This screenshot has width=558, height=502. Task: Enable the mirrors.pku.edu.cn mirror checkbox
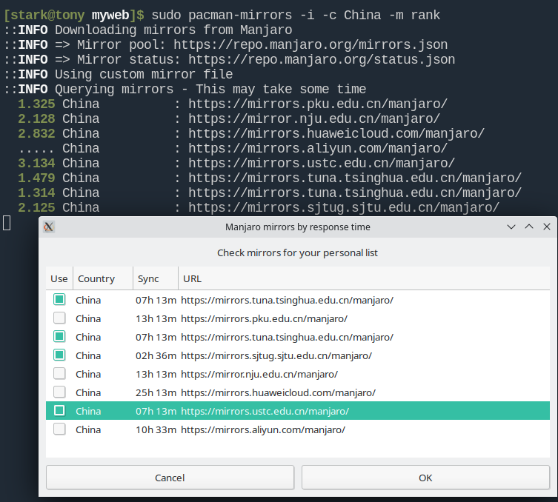[59, 318]
